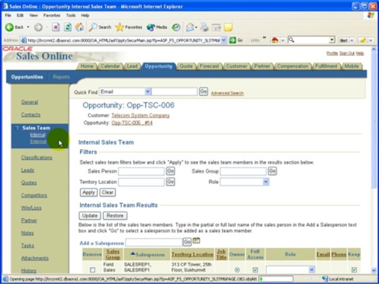
Task: Open the browser Search pane
Action: pos(100,27)
